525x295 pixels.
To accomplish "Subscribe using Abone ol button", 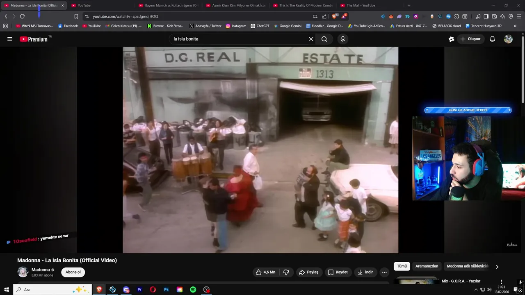I will tap(73, 272).
